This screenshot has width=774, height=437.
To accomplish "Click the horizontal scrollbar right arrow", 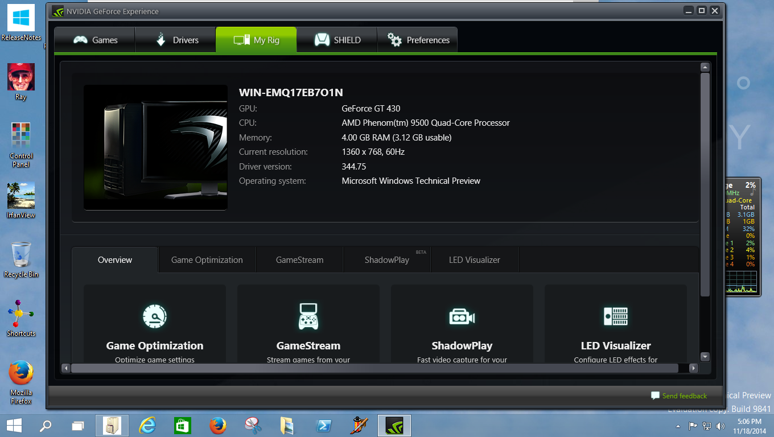I will (x=693, y=368).
